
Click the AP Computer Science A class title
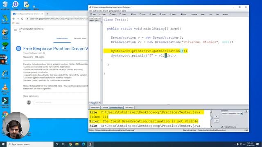pos(31,29)
